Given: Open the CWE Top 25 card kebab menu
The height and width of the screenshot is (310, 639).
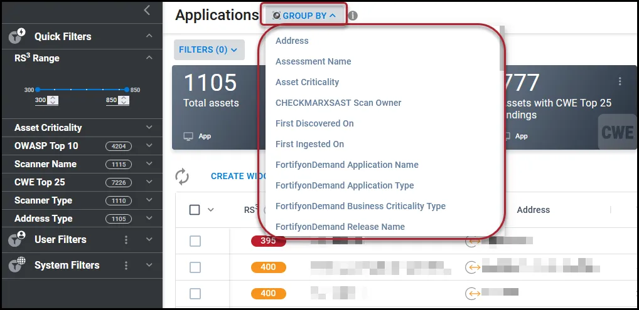Looking at the screenshot, I should [x=620, y=81].
